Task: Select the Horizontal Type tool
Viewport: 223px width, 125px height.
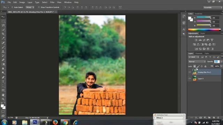Action: [3, 82]
